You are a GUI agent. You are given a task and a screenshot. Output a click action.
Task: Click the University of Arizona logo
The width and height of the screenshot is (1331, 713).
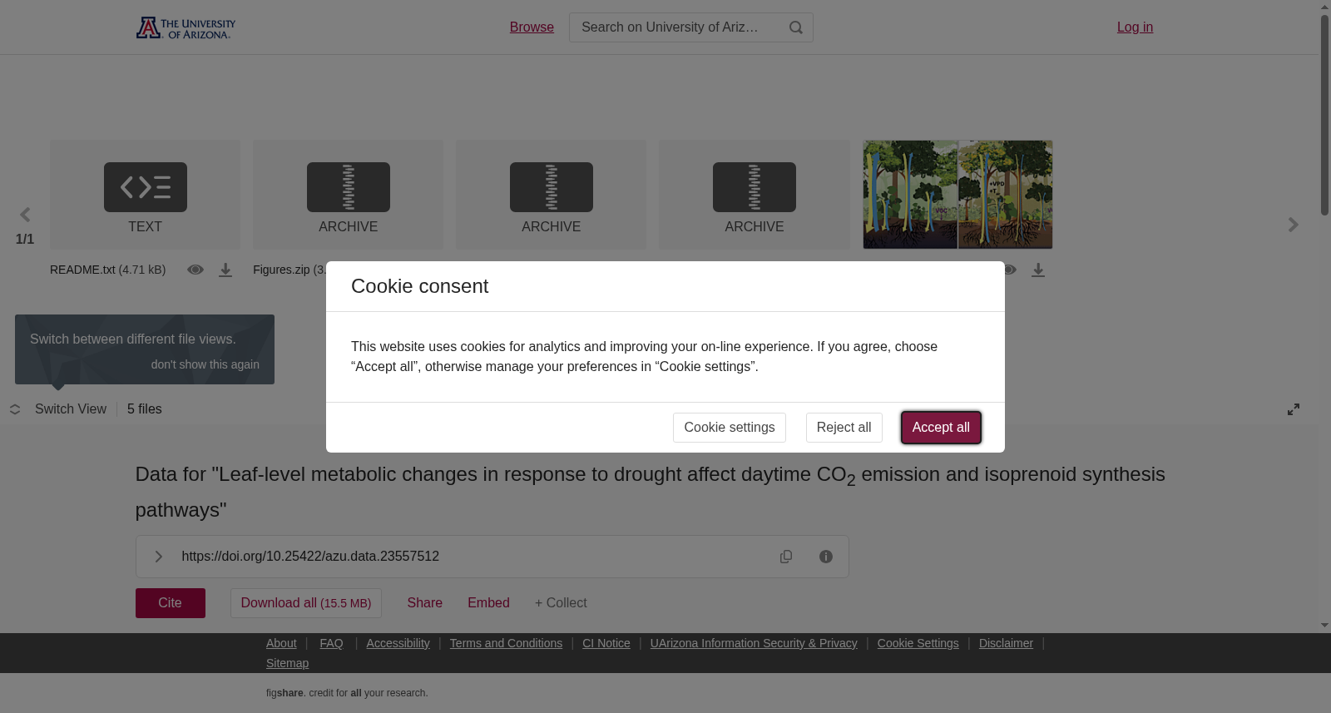(186, 27)
